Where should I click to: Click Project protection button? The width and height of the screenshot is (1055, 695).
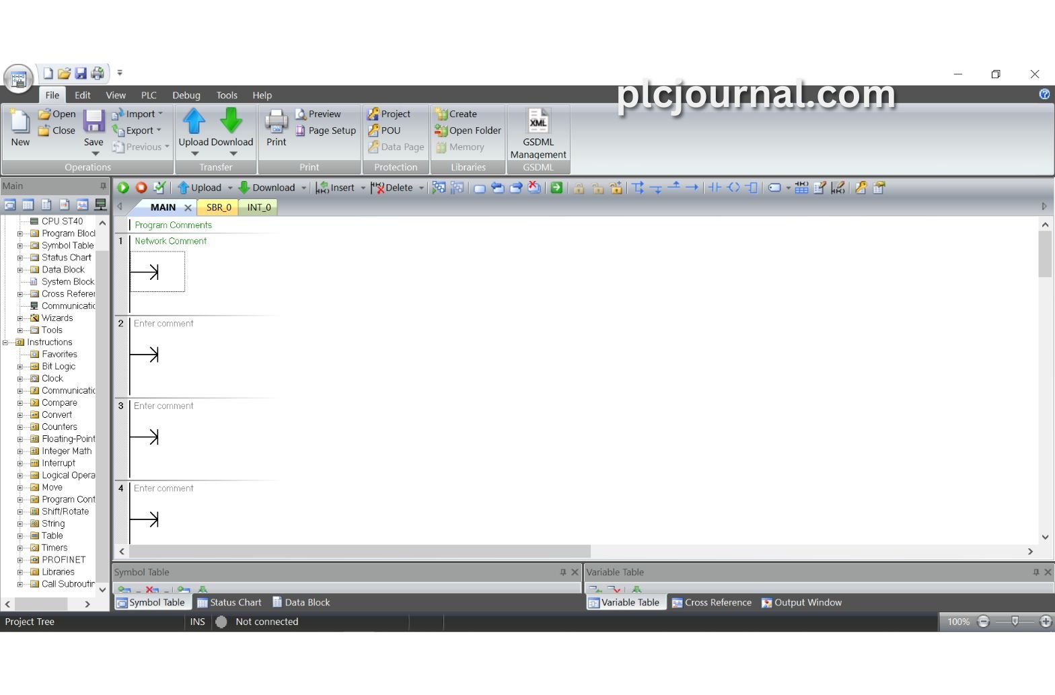coord(388,114)
